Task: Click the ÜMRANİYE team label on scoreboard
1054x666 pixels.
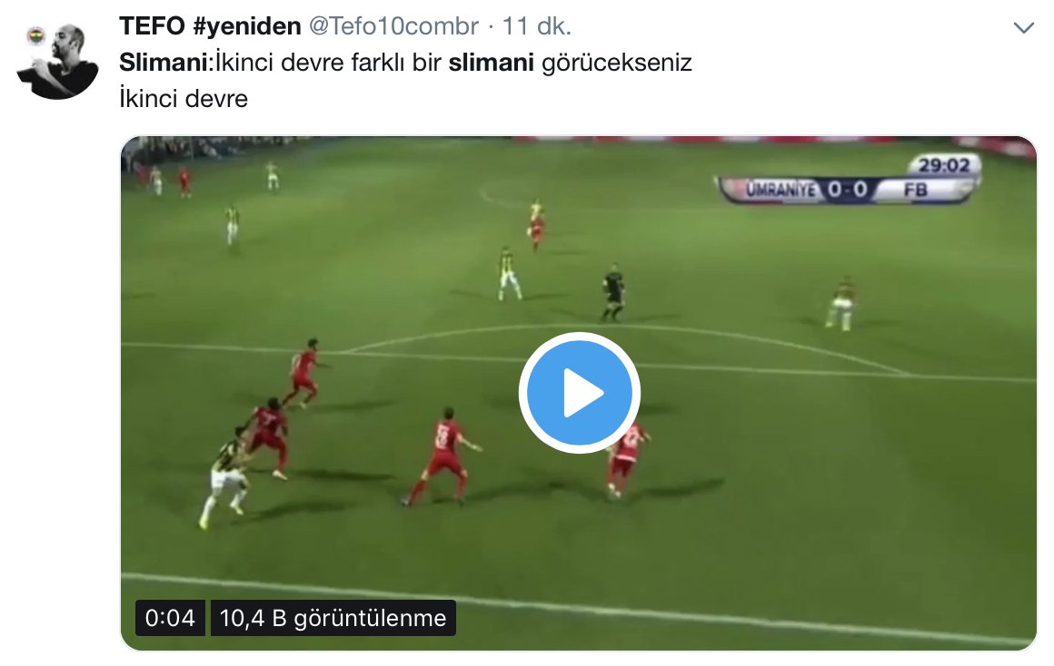Action: [x=780, y=190]
